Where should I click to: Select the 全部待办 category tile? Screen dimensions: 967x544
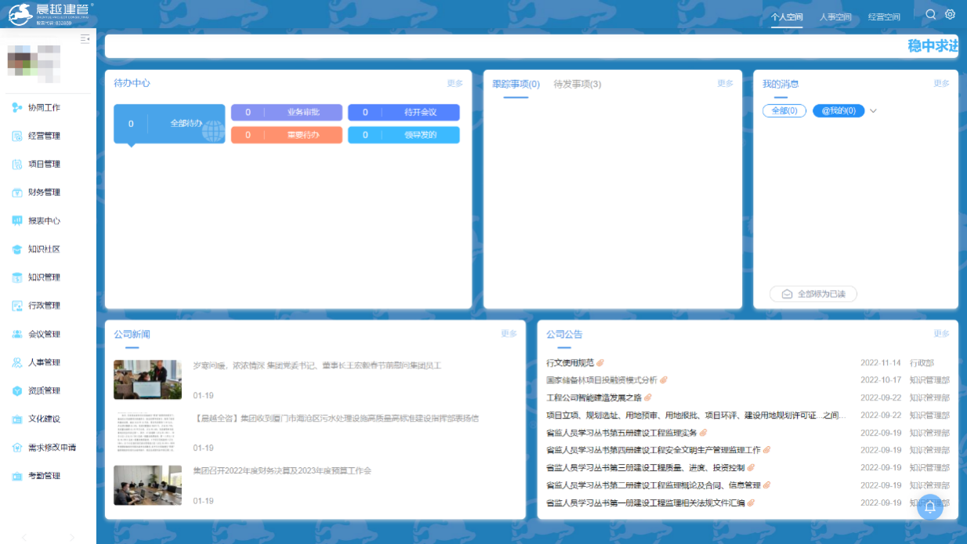coord(169,124)
